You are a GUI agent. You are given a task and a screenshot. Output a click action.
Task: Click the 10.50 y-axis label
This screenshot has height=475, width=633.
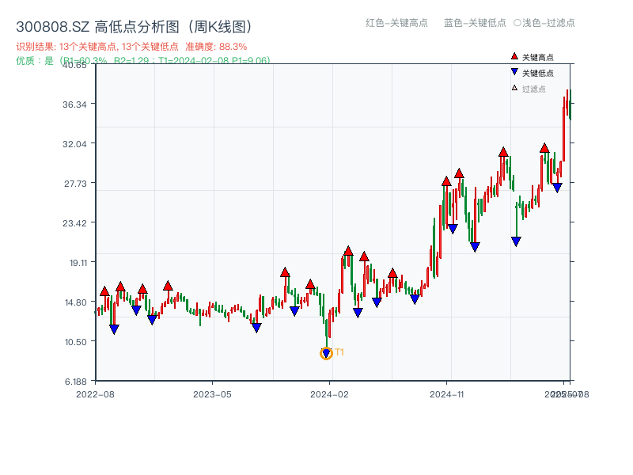click(x=75, y=342)
